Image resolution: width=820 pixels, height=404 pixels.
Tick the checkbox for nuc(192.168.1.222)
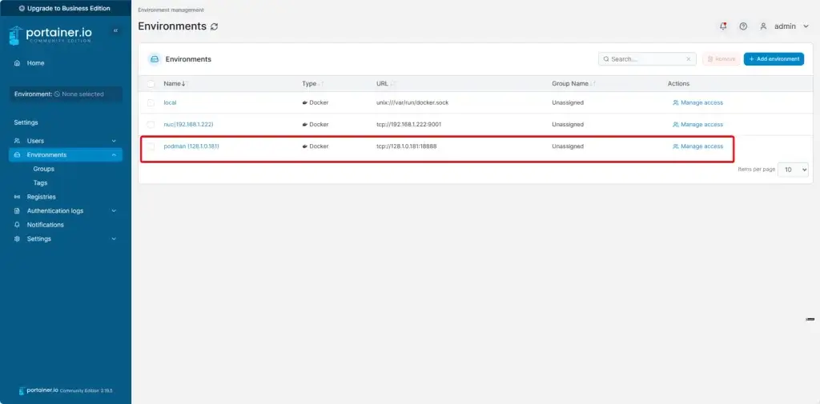click(x=151, y=125)
